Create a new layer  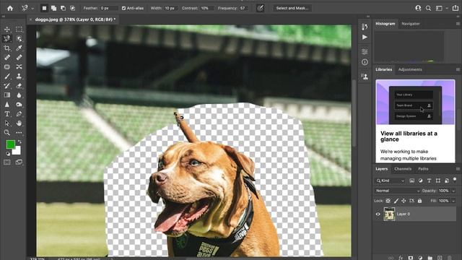click(440, 258)
